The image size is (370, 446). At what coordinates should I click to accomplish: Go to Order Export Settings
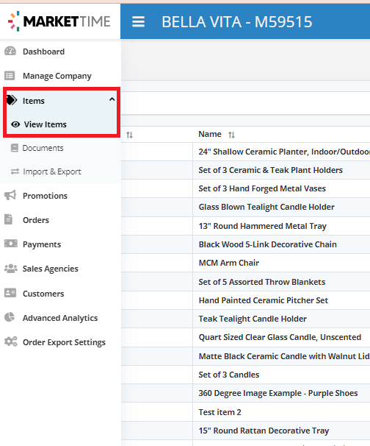pos(64,342)
